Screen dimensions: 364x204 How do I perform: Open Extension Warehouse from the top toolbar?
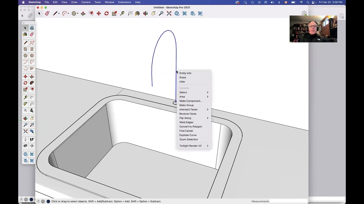185,13
